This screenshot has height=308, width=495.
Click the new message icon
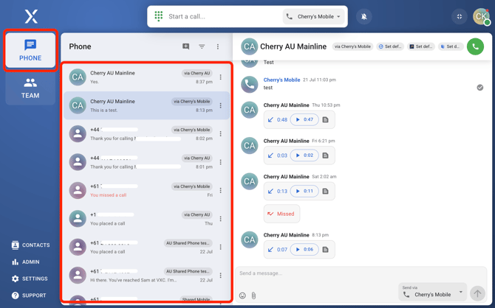(x=185, y=46)
